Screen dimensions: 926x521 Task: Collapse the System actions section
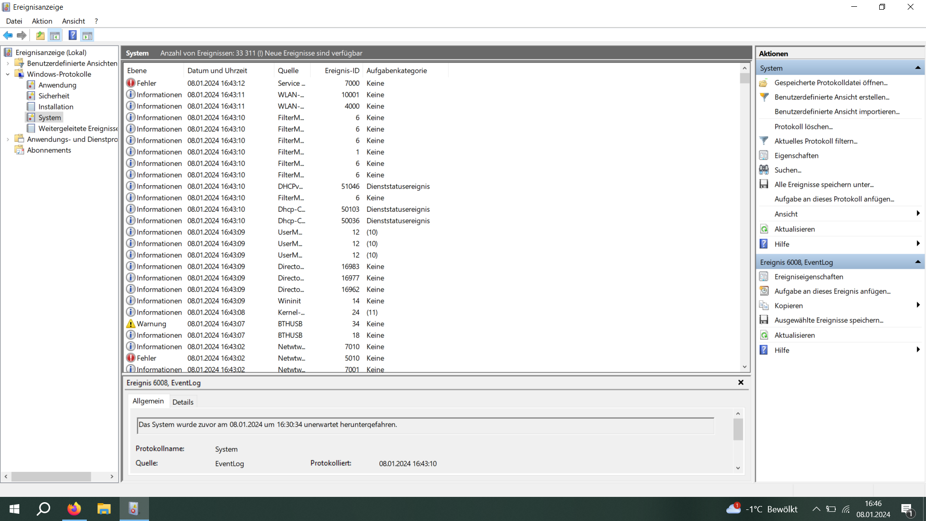(x=917, y=68)
